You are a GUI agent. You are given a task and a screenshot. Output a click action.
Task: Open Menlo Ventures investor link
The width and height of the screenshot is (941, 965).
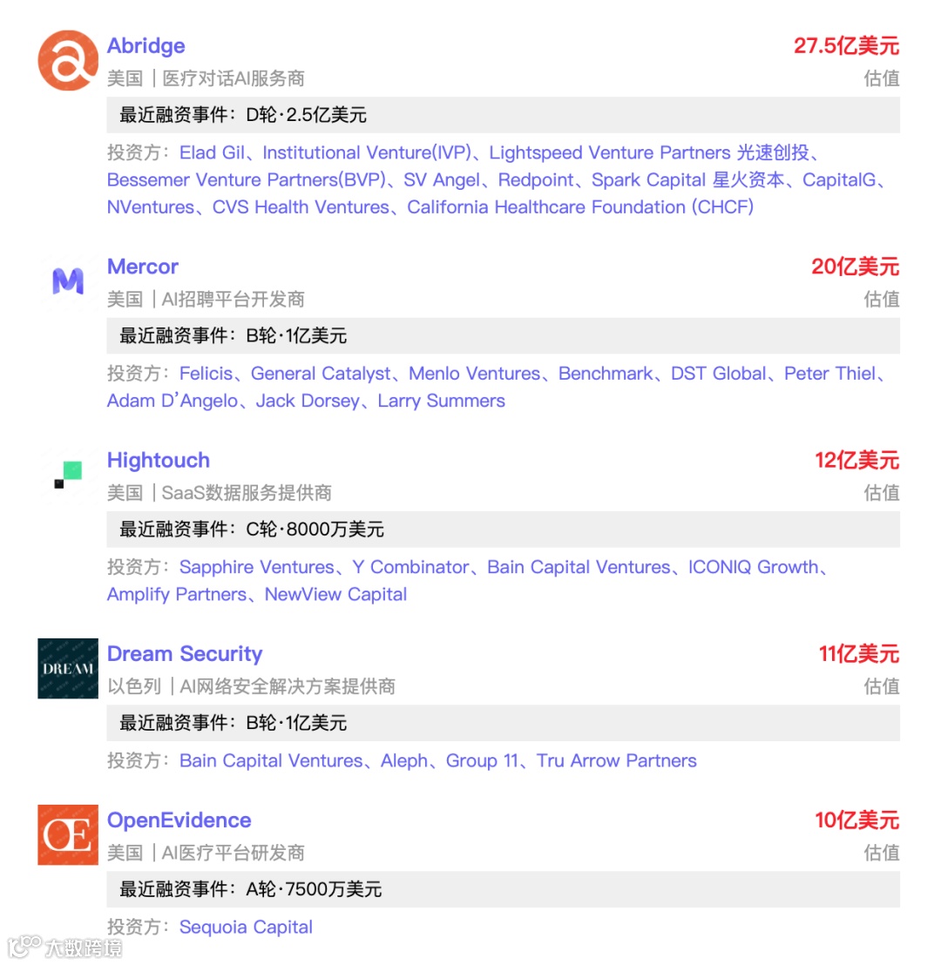click(475, 374)
